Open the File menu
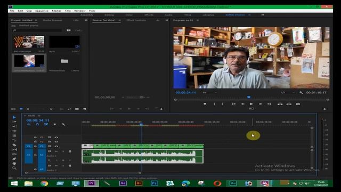 coord(12,11)
